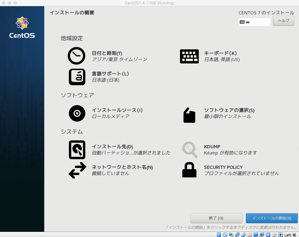Click the VirtualBox optical drive status icon
The height and width of the screenshot is (237, 299).
pyautogui.click(x=225, y=235)
